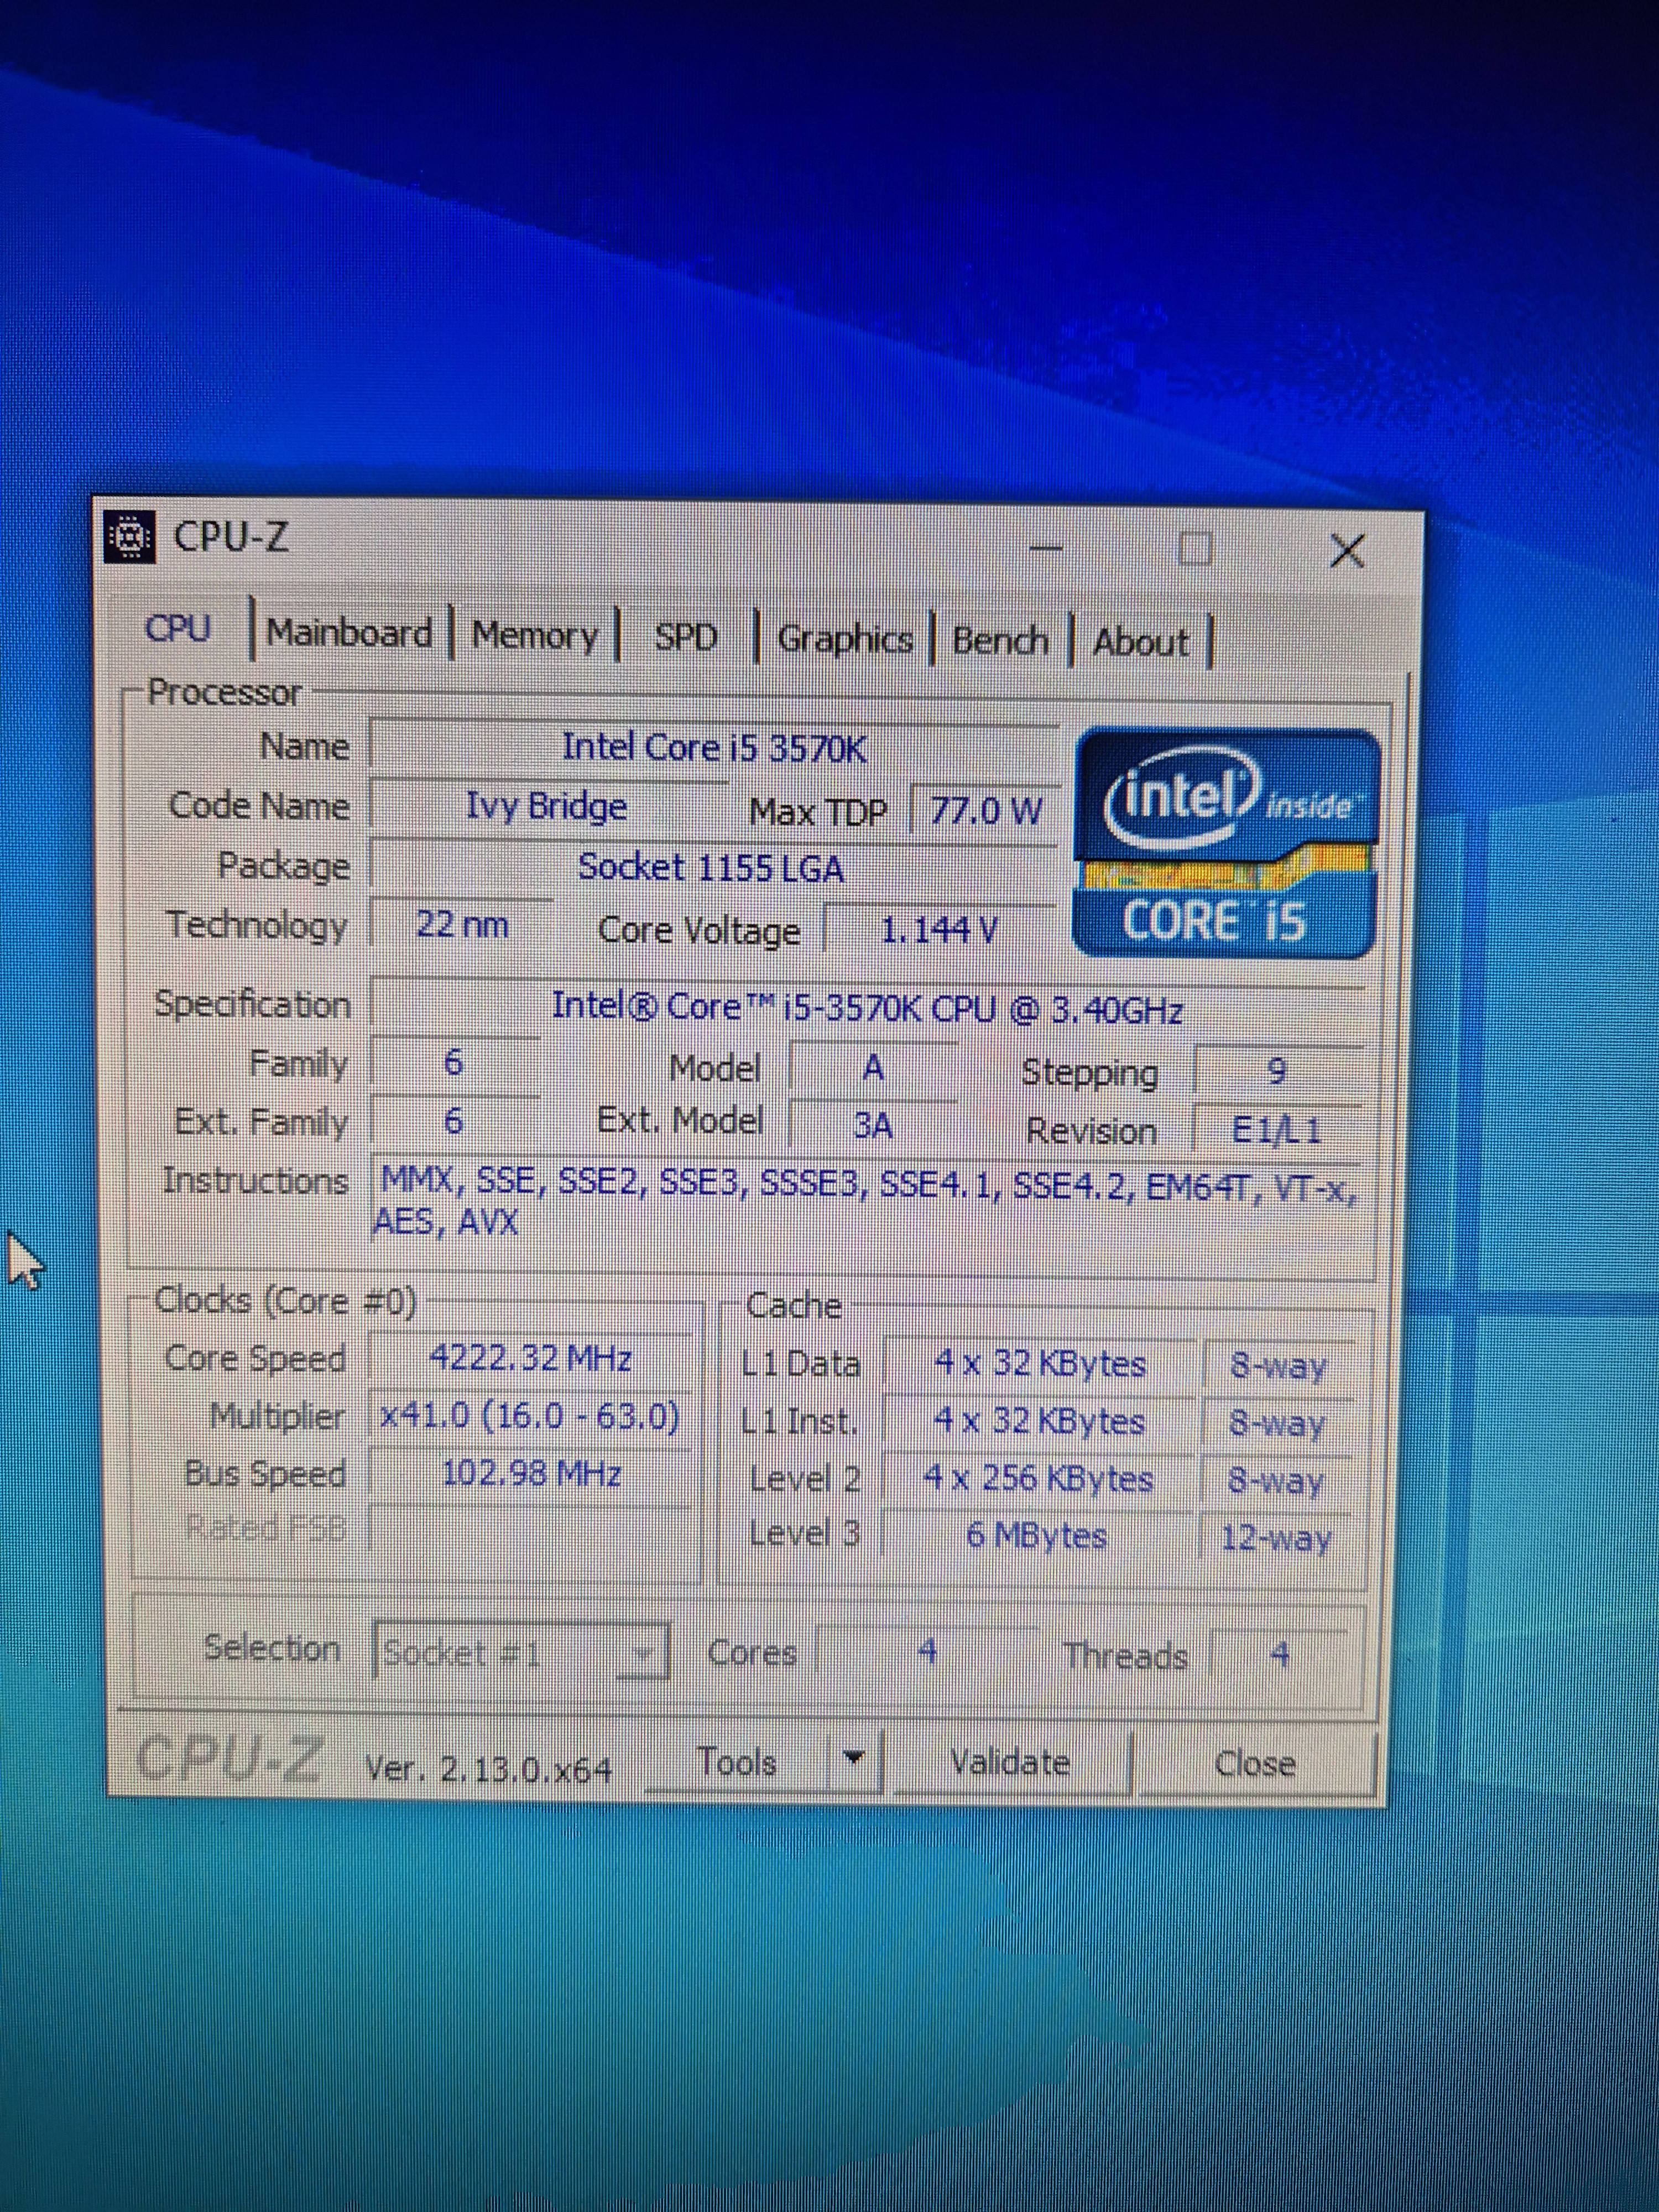Select the CPU tab
The image size is (1659, 2212).
pyautogui.click(x=178, y=629)
